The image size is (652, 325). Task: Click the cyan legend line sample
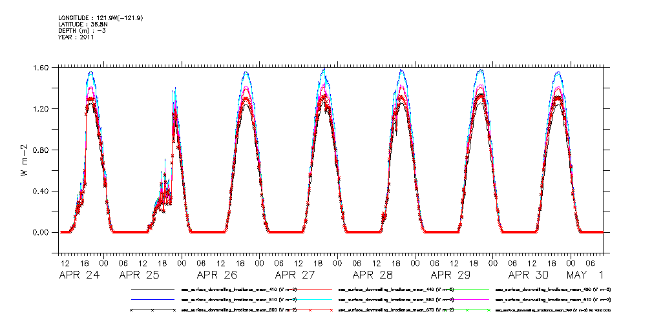click(x=310, y=299)
